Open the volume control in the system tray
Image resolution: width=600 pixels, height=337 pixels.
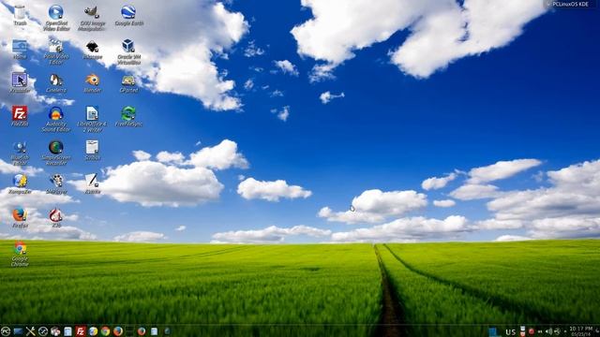pos(549,331)
